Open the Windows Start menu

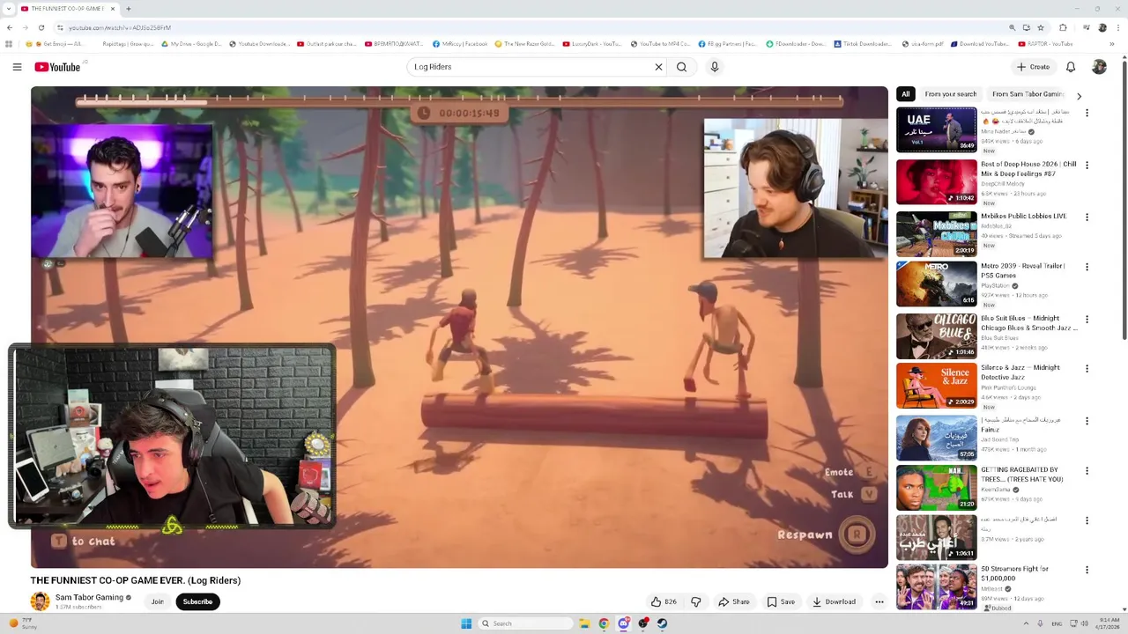tap(466, 623)
